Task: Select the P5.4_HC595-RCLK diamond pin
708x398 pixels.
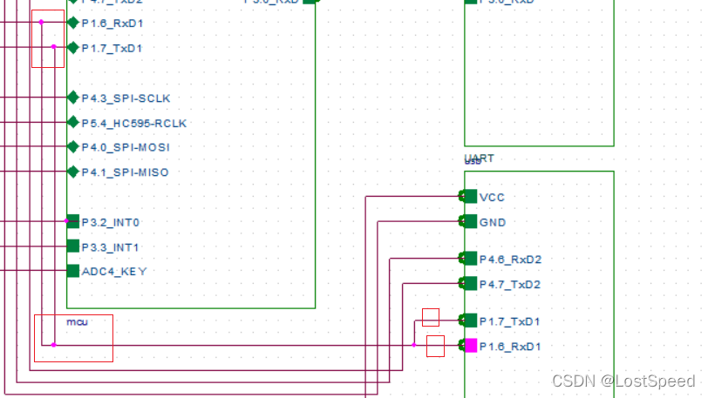Action: click(x=72, y=122)
